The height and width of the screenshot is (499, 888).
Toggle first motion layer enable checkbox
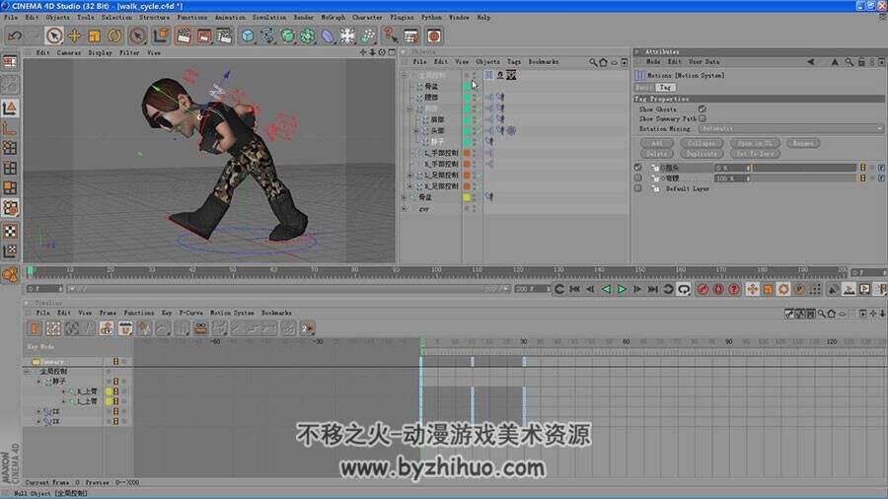click(638, 168)
